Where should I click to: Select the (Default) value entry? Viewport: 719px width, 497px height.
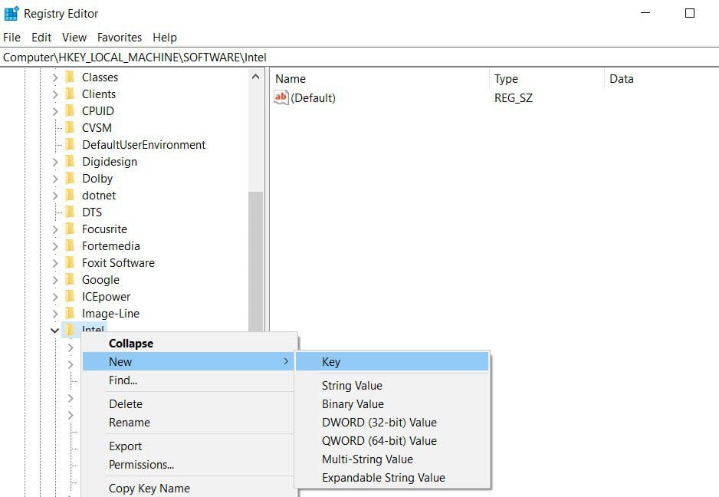[314, 97]
